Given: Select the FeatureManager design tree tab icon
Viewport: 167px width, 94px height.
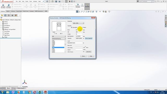Looking at the screenshot, I should 2,15.
